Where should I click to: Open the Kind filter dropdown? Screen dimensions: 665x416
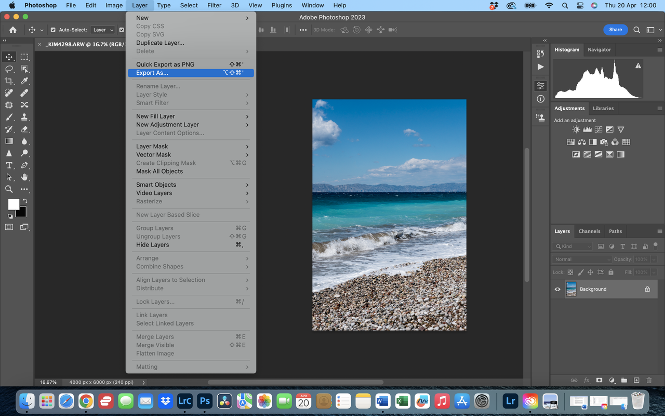(x=572, y=246)
